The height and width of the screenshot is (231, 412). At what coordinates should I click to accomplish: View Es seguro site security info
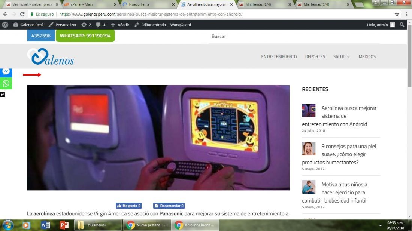coord(42,14)
